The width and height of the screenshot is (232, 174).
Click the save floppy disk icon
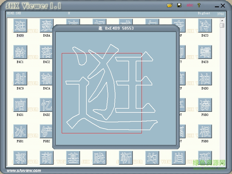179,5
